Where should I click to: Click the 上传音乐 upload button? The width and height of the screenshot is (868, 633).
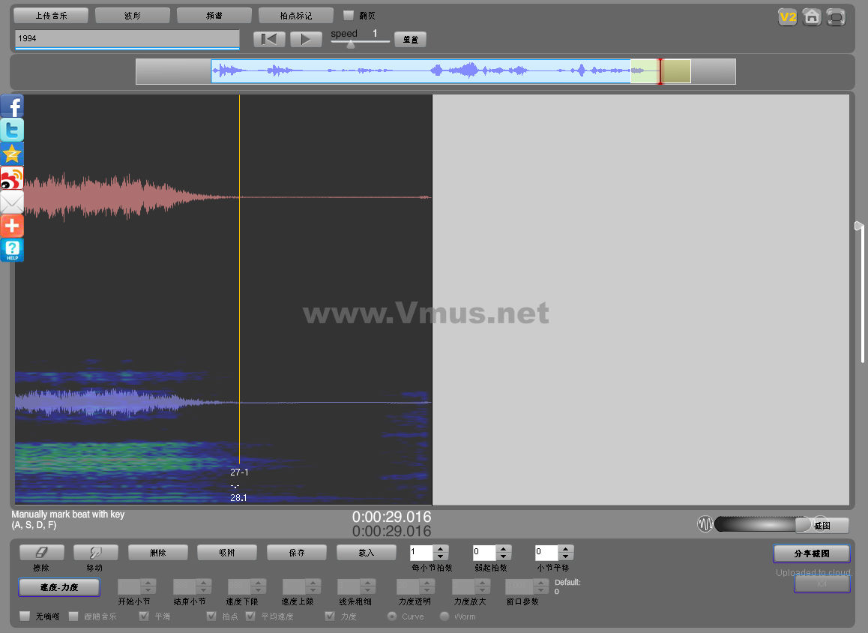coord(51,16)
